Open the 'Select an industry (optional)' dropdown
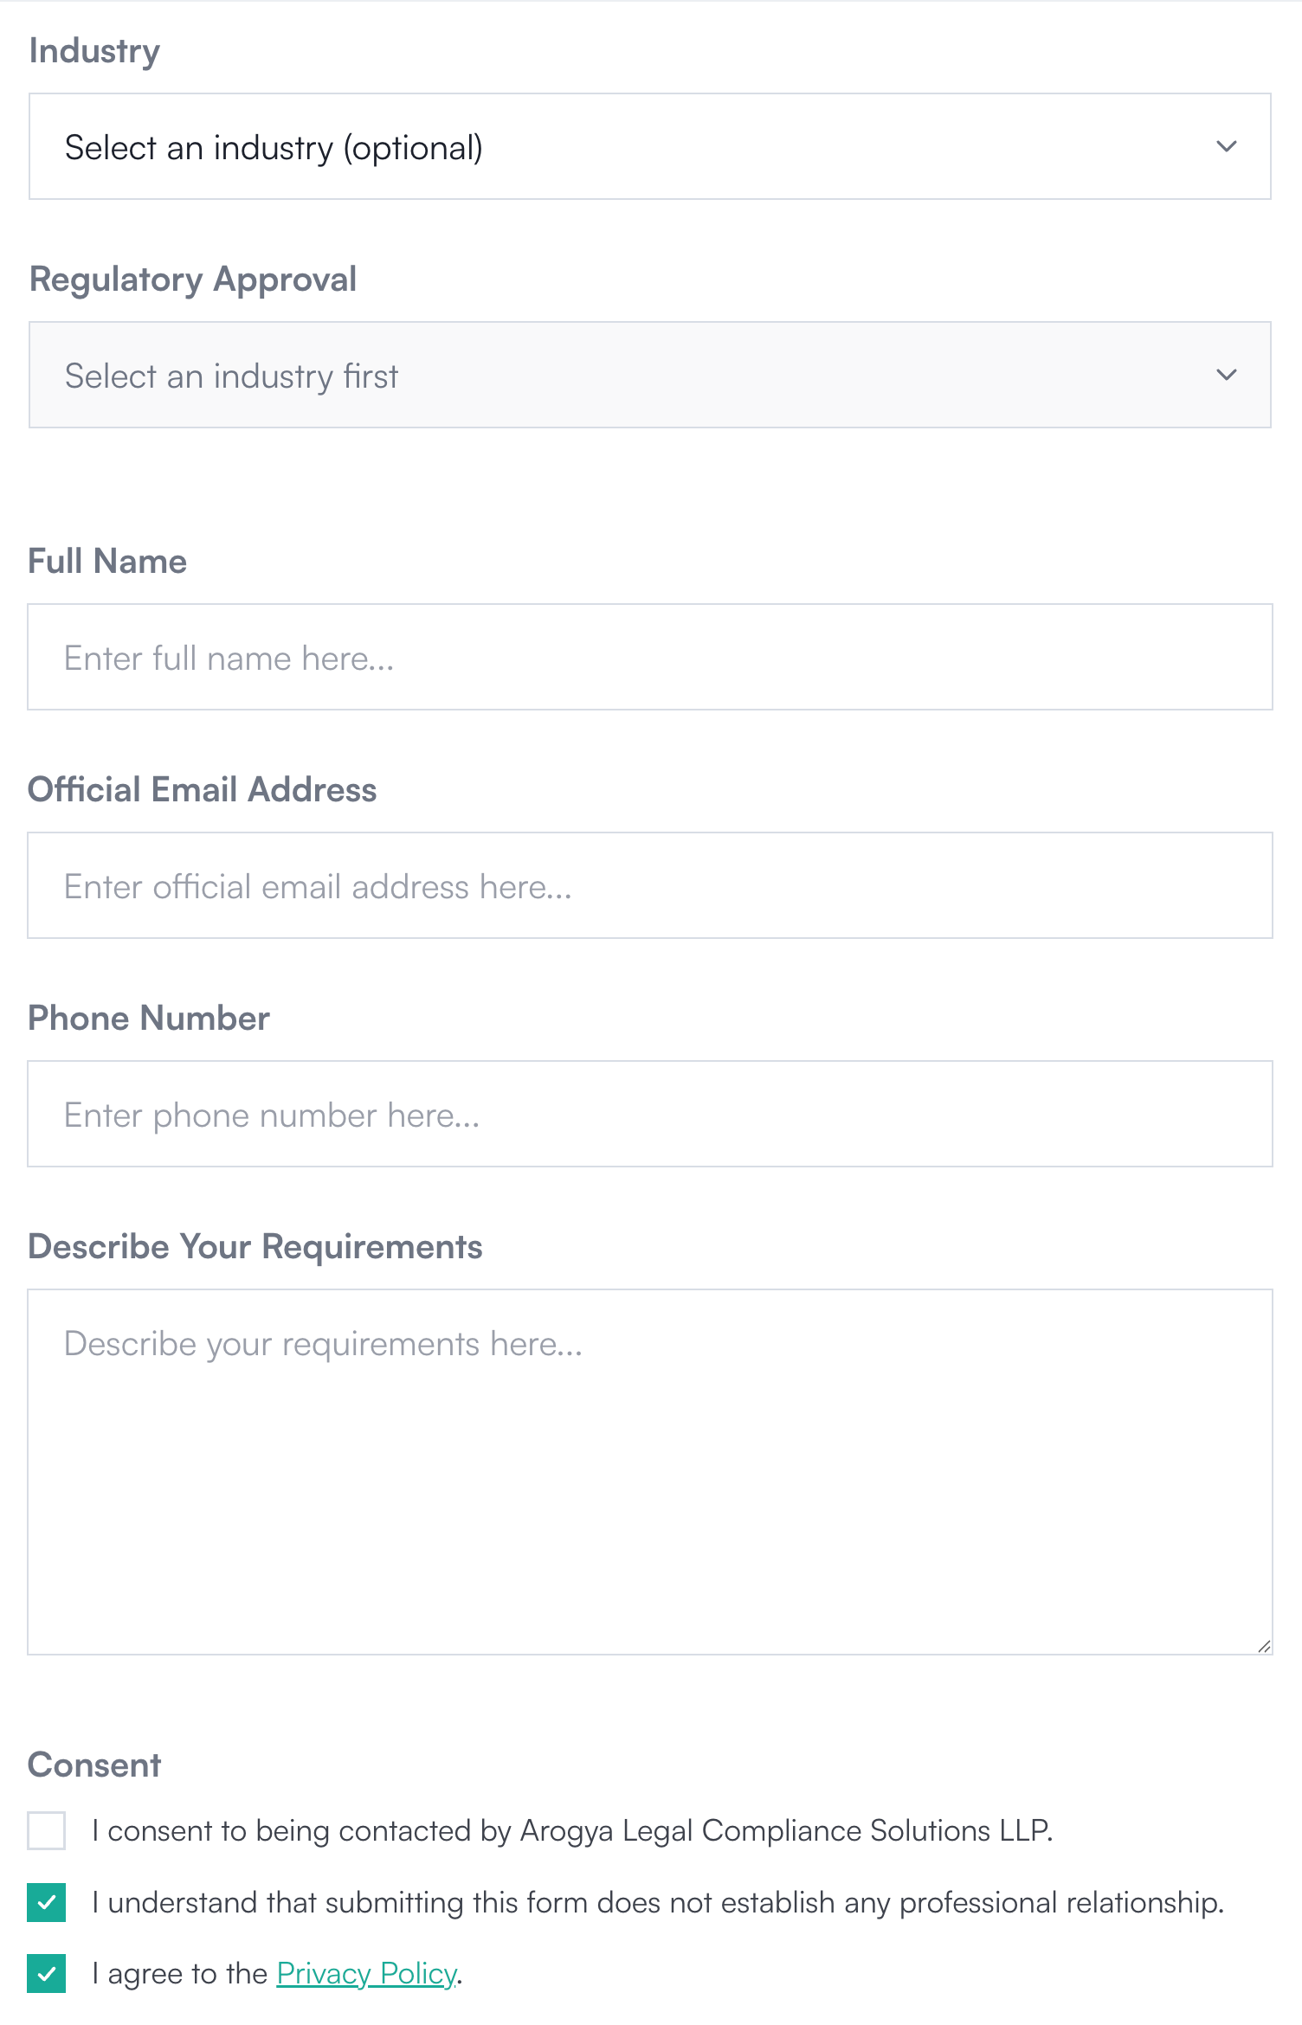Image resolution: width=1302 pixels, height=2025 pixels. tap(650, 146)
